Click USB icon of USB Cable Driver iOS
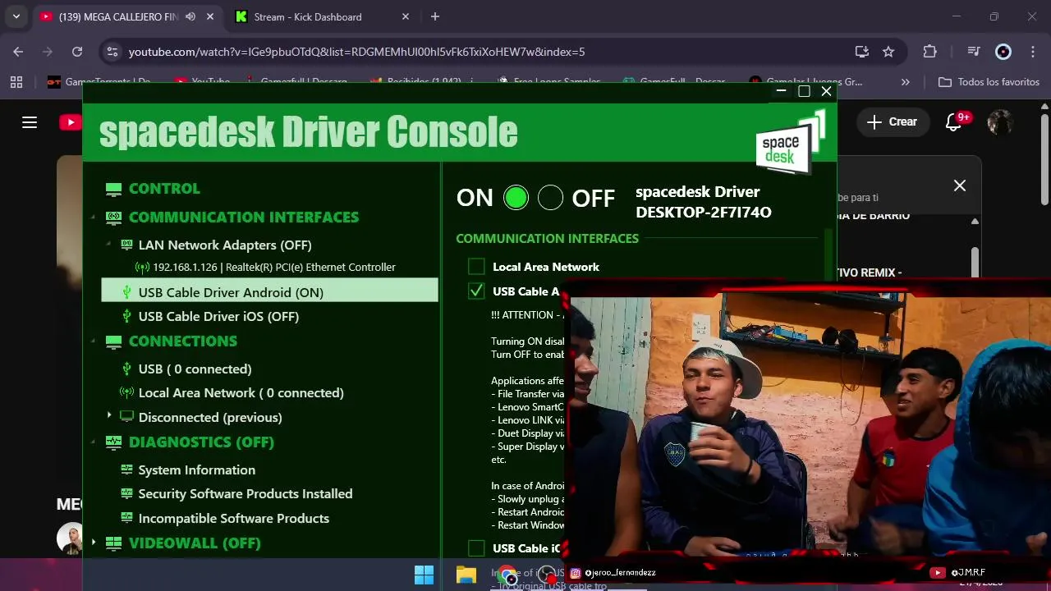Image resolution: width=1051 pixels, height=591 pixels. point(126,316)
